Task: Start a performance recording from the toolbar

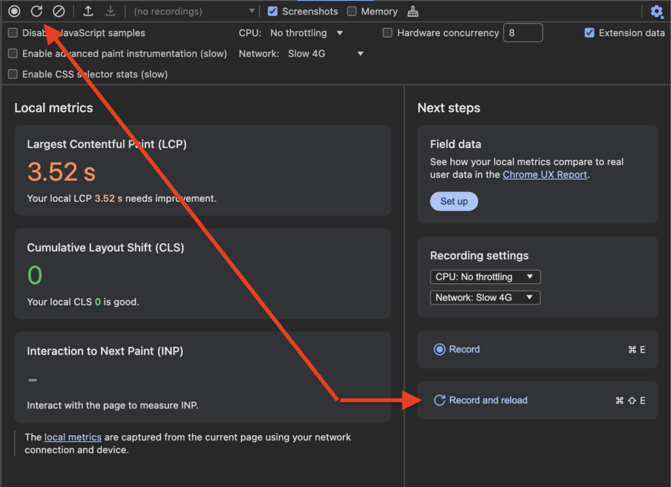Action: click(14, 11)
